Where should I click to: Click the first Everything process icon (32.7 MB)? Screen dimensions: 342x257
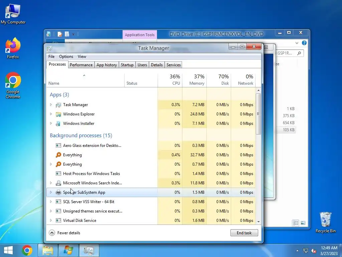(58, 155)
